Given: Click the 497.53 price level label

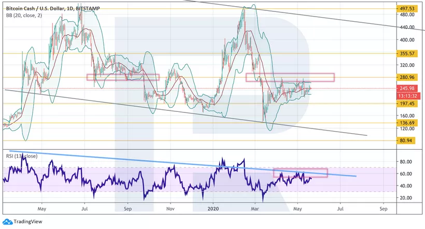Looking at the screenshot, I should click(x=406, y=8).
